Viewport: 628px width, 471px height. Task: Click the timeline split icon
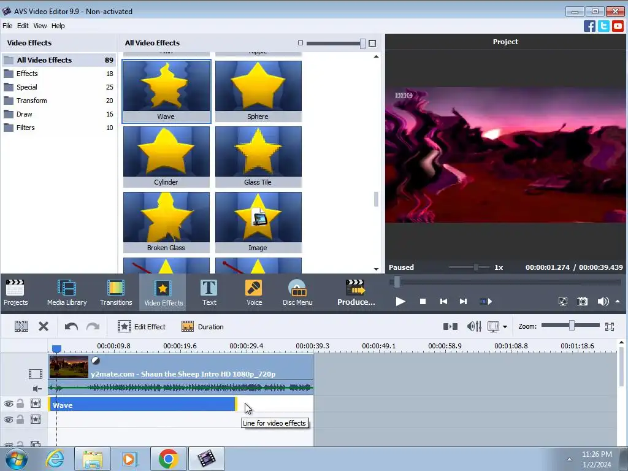(x=21, y=326)
